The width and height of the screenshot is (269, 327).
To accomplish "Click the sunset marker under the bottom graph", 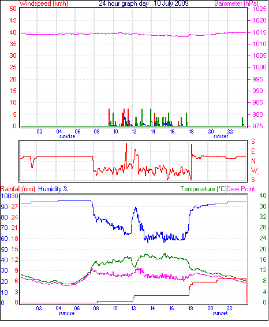I will [x=220, y=313].
